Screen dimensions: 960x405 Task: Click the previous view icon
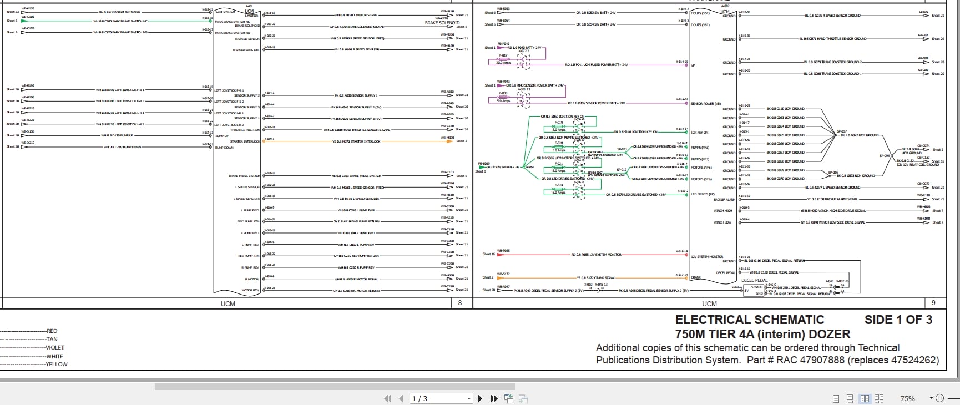pos(509,398)
